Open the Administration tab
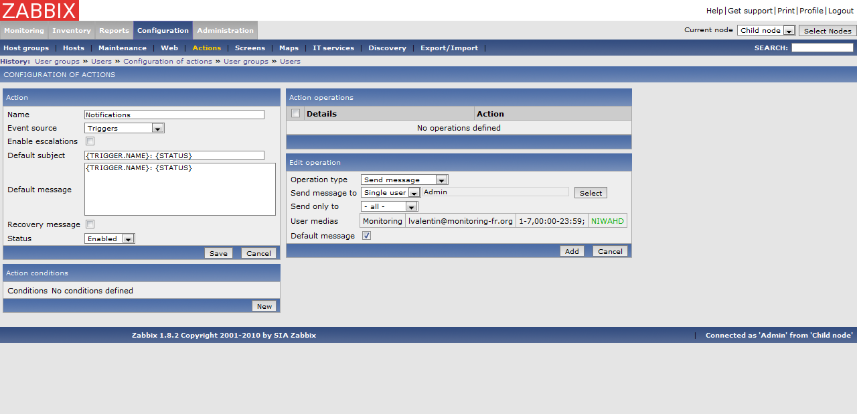This screenshot has width=857, height=414. (225, 31)
